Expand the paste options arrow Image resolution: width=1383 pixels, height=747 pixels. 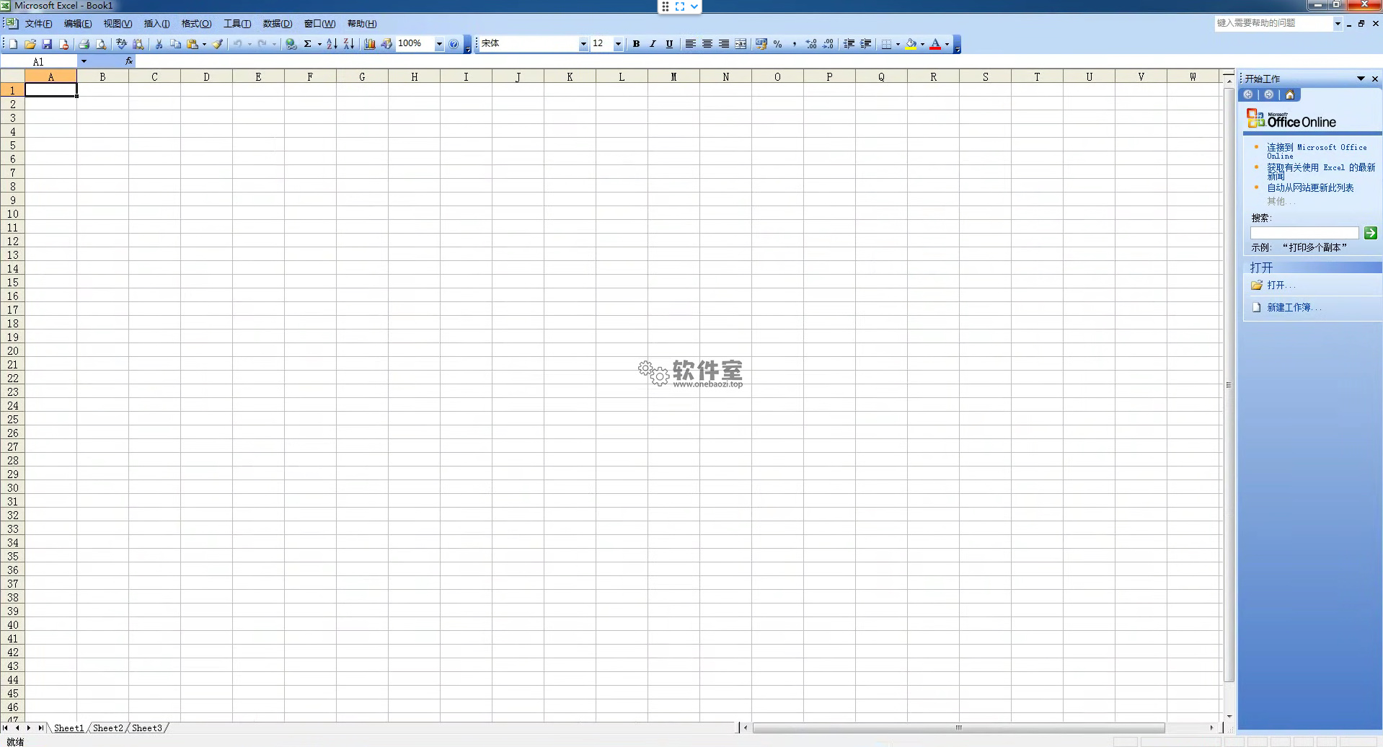point(204,44)
